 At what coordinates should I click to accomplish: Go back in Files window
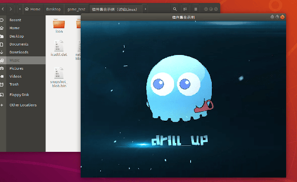tap(2, 9)
